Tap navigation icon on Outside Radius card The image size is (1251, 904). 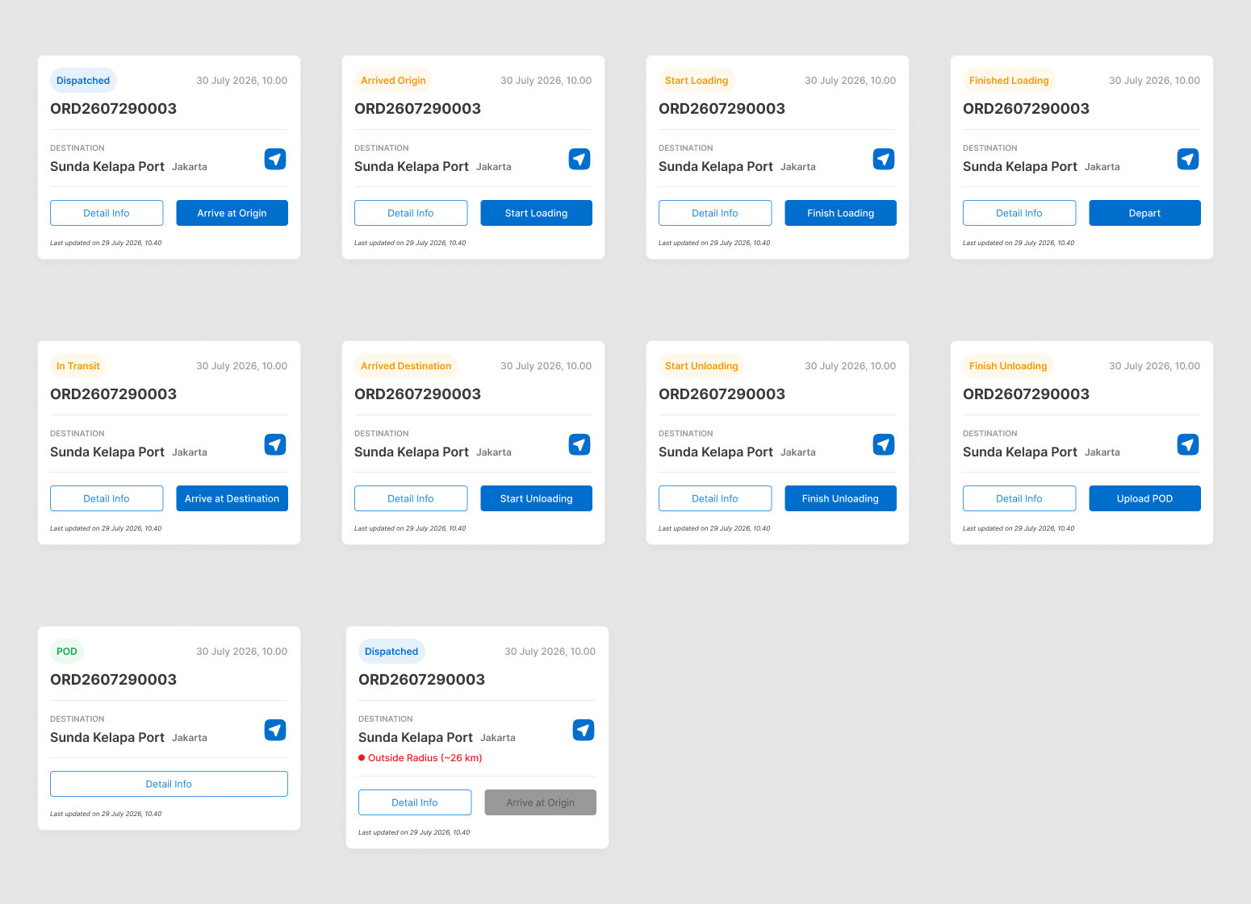(x=584, y=730)
